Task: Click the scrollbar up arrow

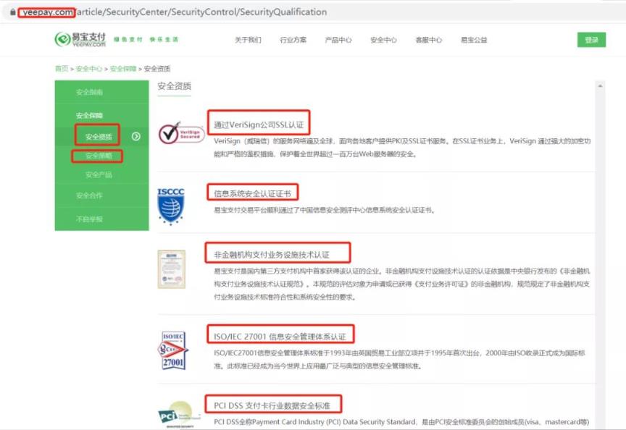Action: click(600, 85)
